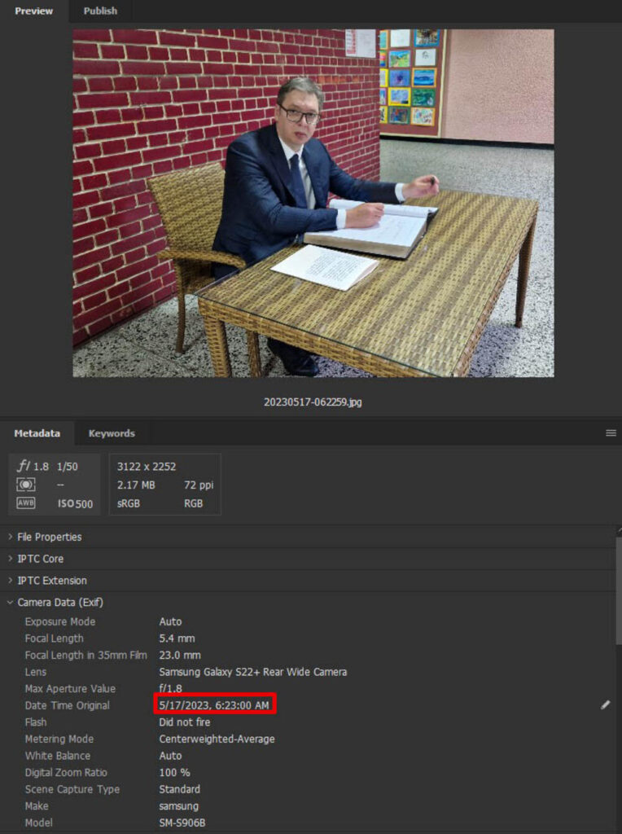Switch to the Publish tab
Screen dimensions: 622x834
100,11
